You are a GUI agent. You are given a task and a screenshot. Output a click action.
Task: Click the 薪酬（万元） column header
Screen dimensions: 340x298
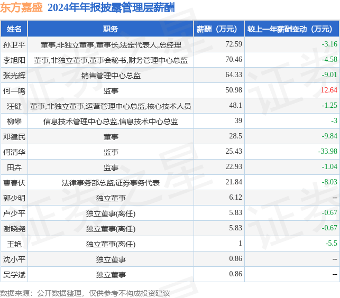[x=219, y=29]
